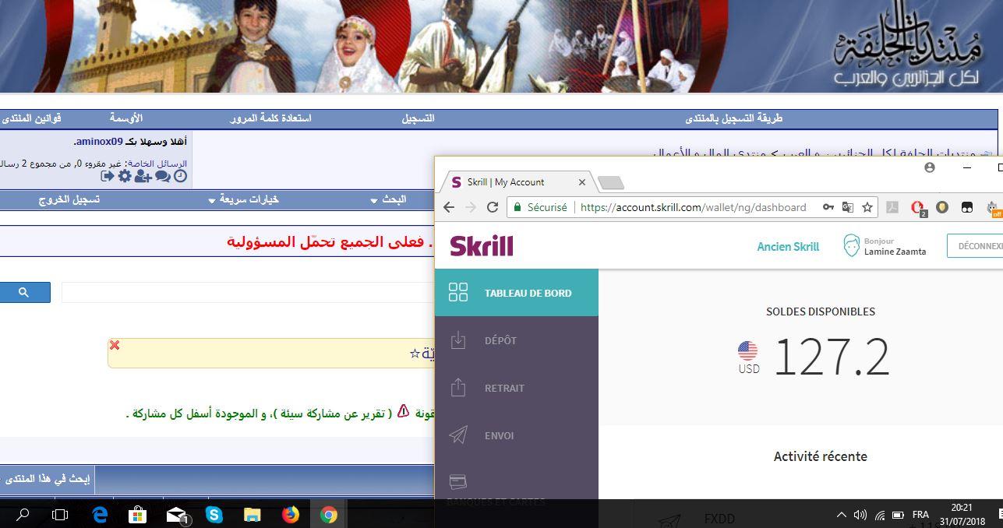Select DÉPÔT in the Skrill sidebar
This screenshot has height=528, width=1003.
click(x=517, y=340)
